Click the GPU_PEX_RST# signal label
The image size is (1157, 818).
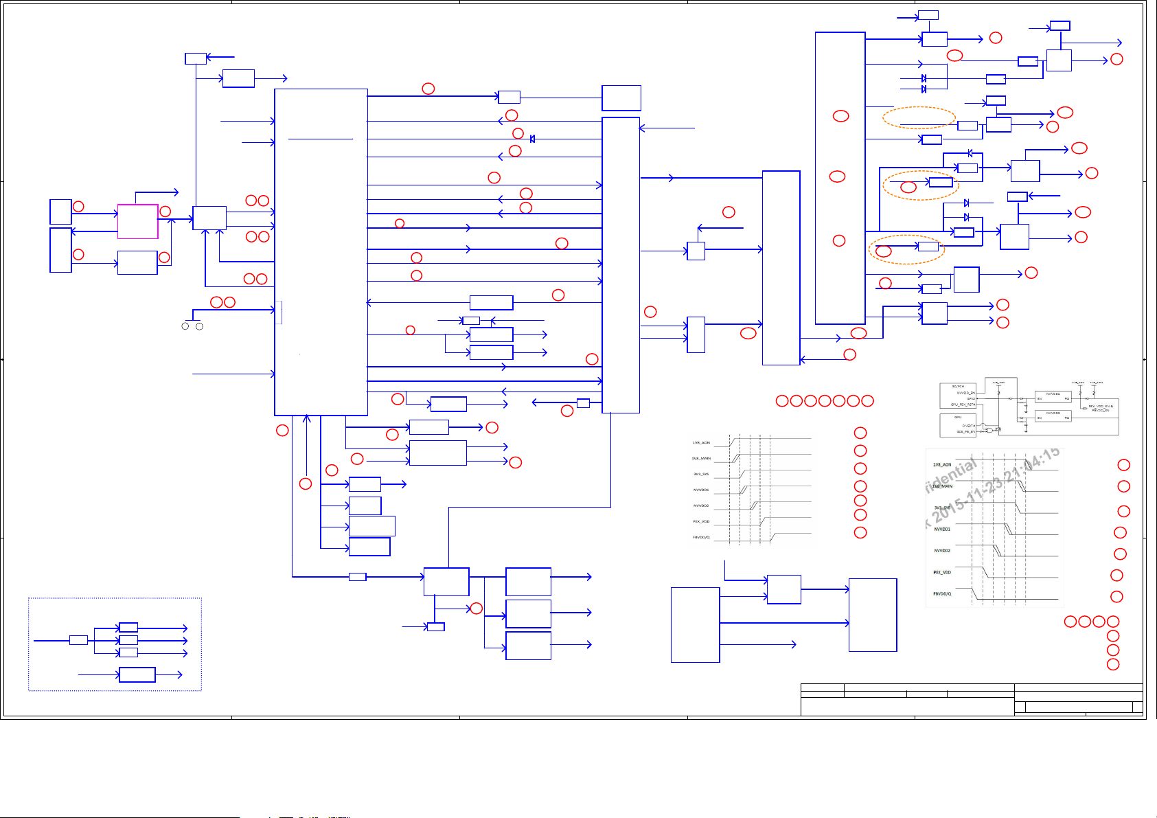[963, 405]
